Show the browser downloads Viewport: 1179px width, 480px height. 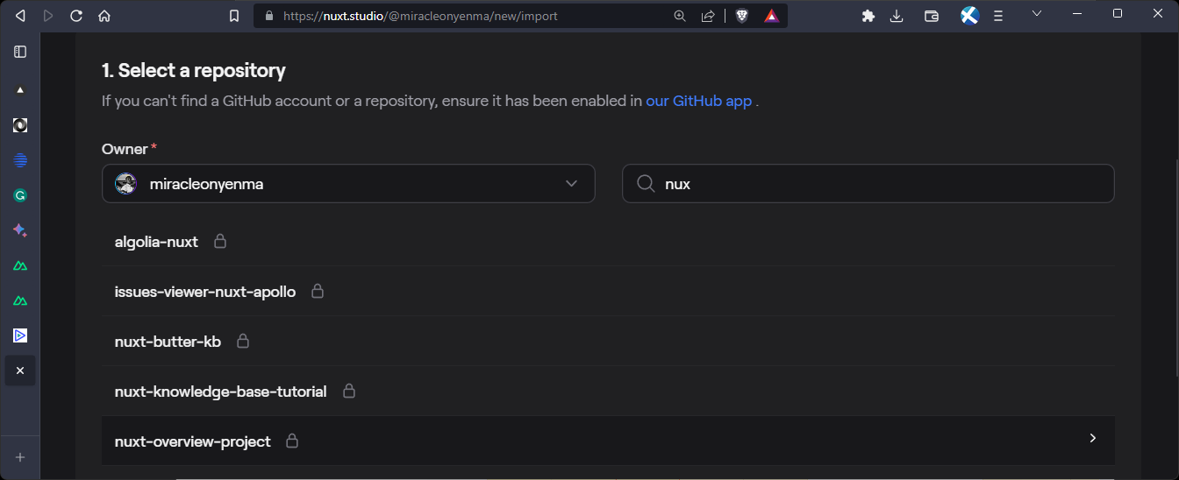[x=897, y=16]
